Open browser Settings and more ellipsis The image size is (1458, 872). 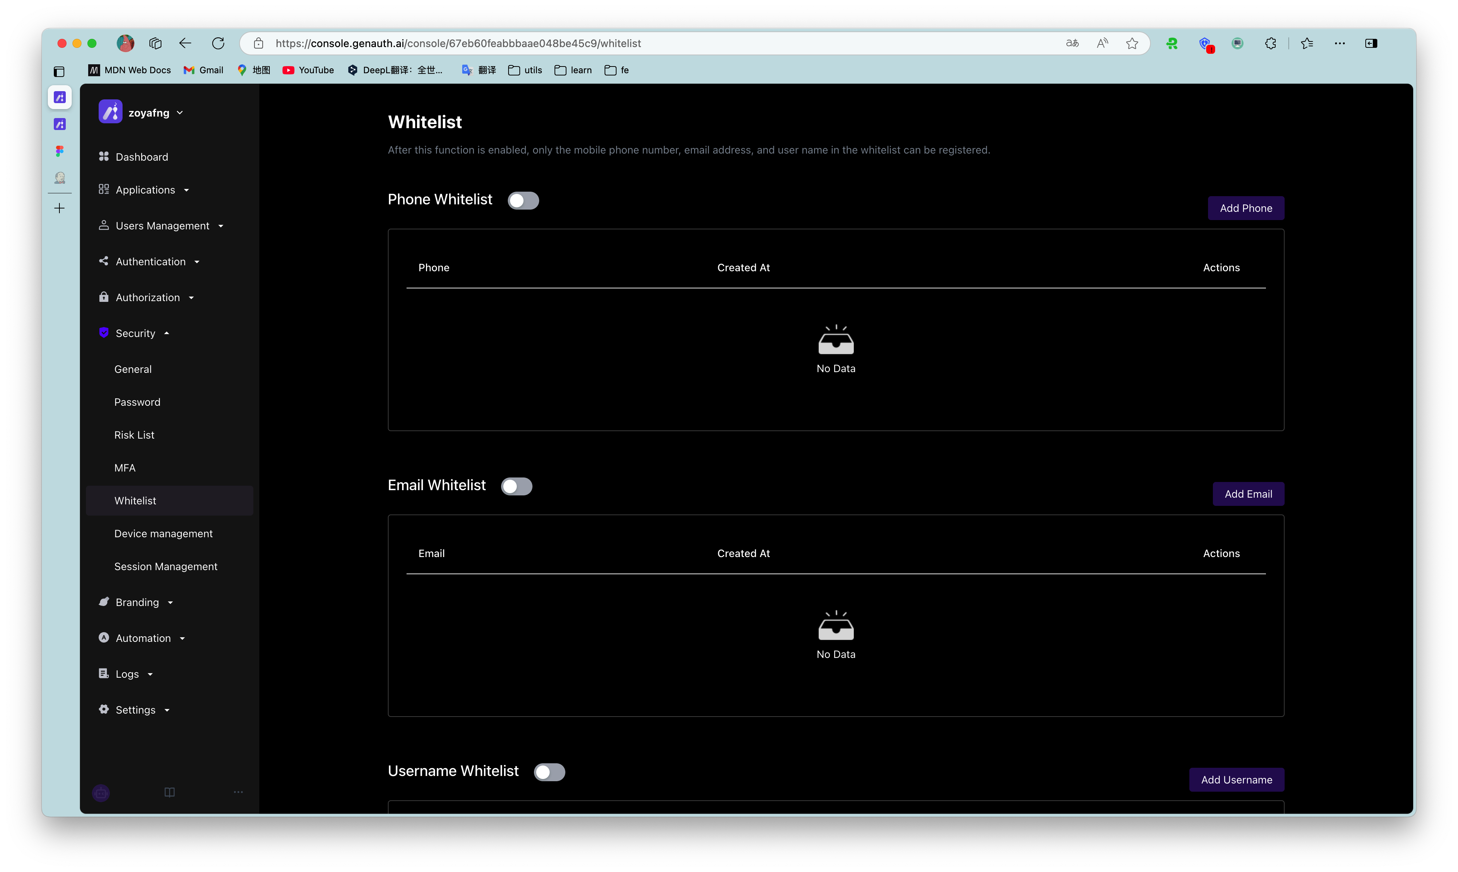(x=1339, y=43)
